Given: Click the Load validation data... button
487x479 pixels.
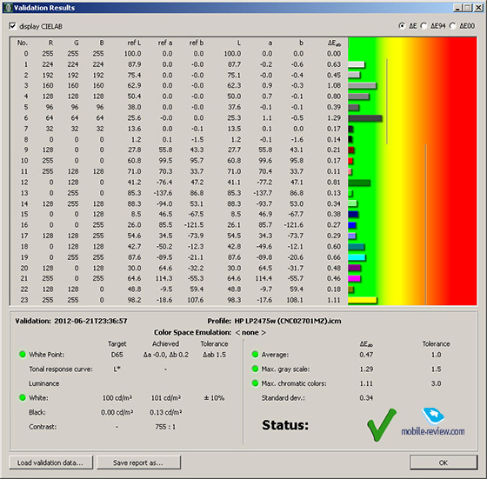Looking at the screenshot, I should (50, 462).
